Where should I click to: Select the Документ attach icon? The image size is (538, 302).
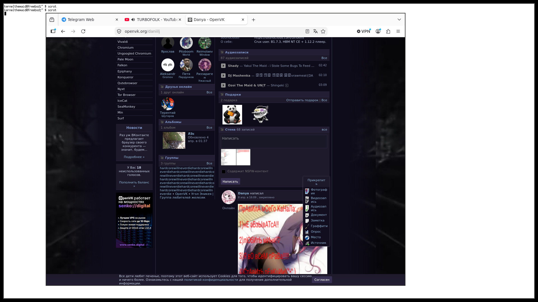307,215
